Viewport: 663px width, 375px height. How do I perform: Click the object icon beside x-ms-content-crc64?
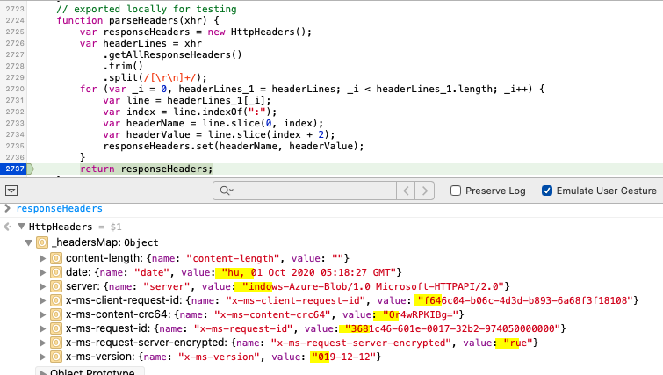coord(56,314)
